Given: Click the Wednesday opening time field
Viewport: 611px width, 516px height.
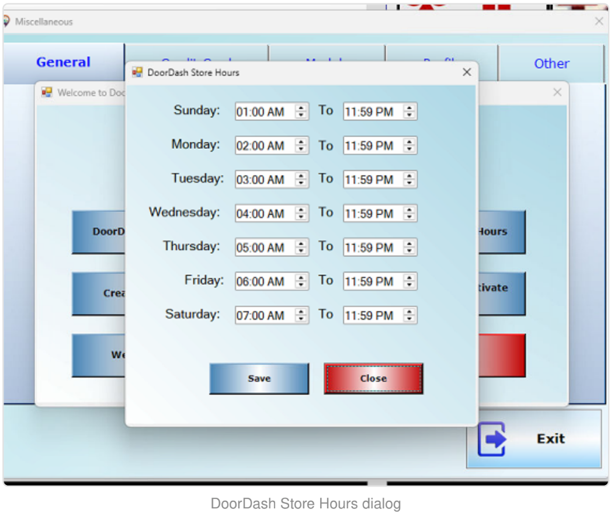Looking at the screenshot, I should tap(272, 213).
